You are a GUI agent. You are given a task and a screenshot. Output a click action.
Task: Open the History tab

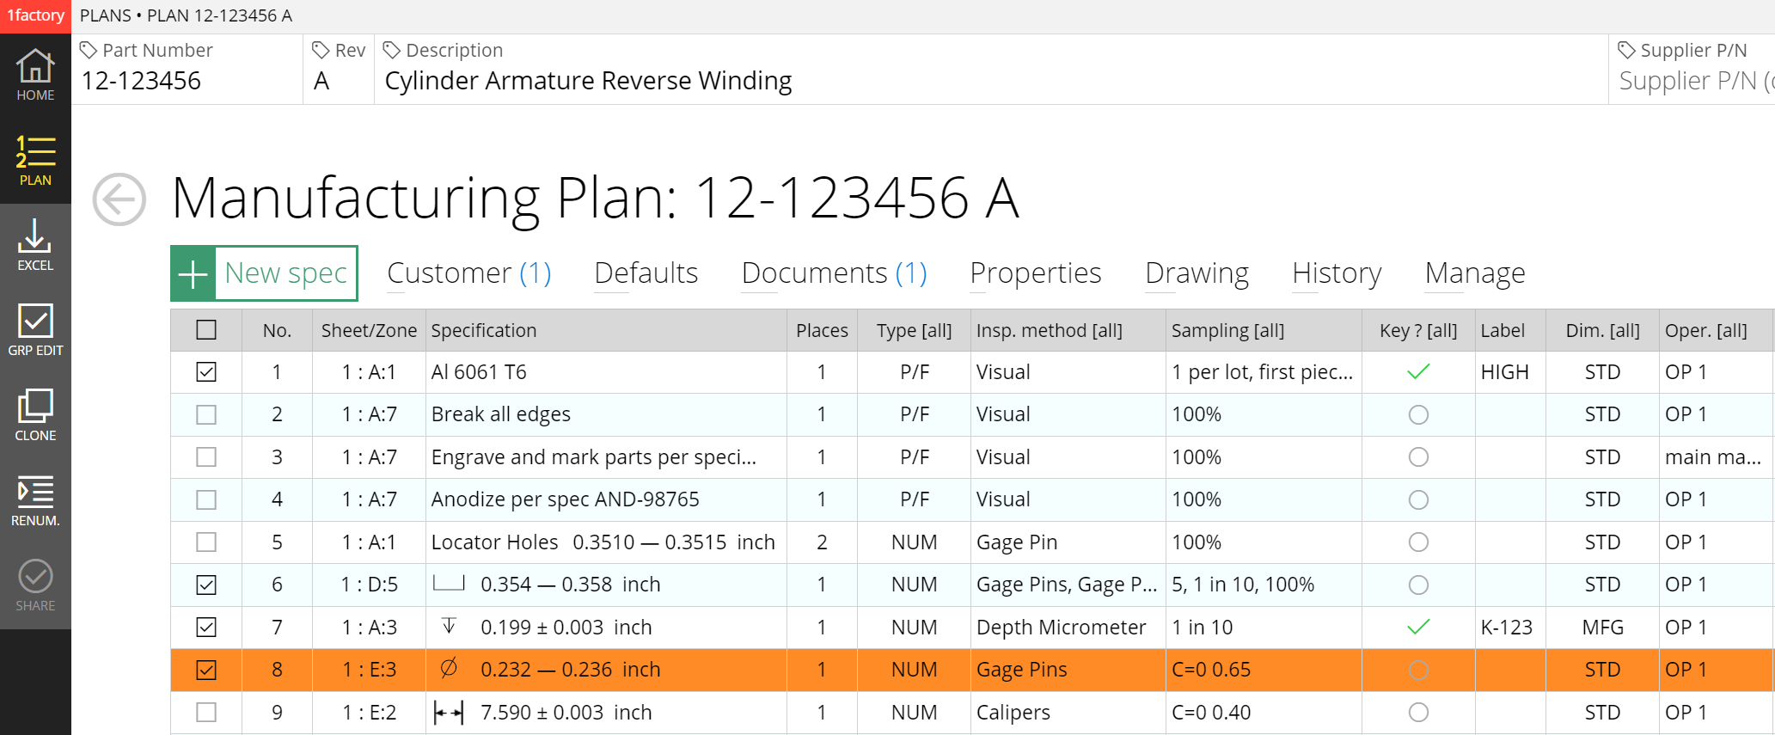coord(1337,273)
